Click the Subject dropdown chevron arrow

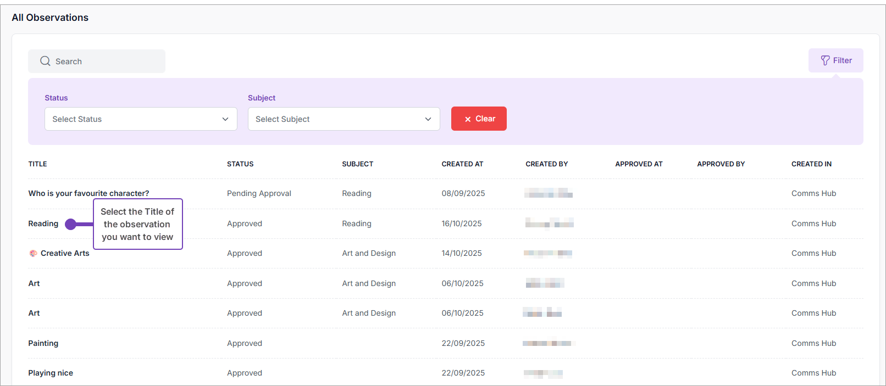click(x=428, y=119)
